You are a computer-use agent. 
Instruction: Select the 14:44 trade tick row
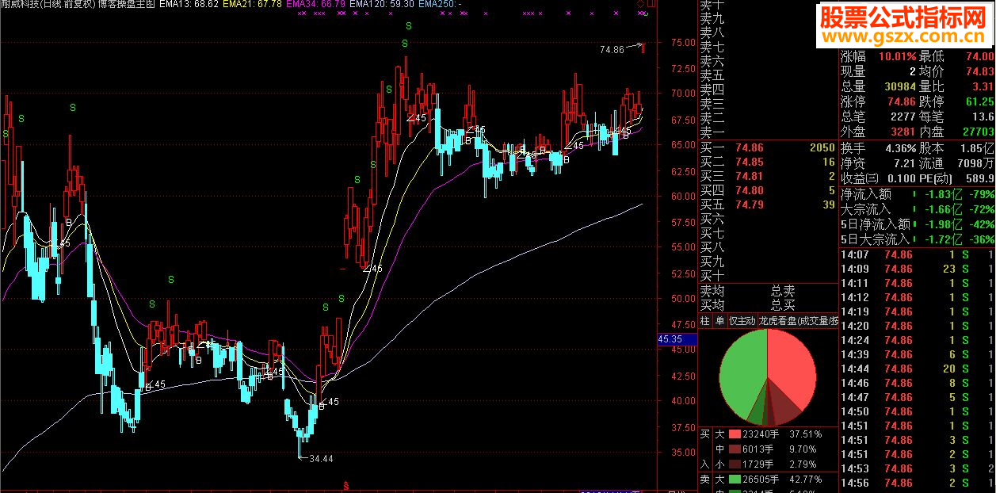(x=918, y=369)
